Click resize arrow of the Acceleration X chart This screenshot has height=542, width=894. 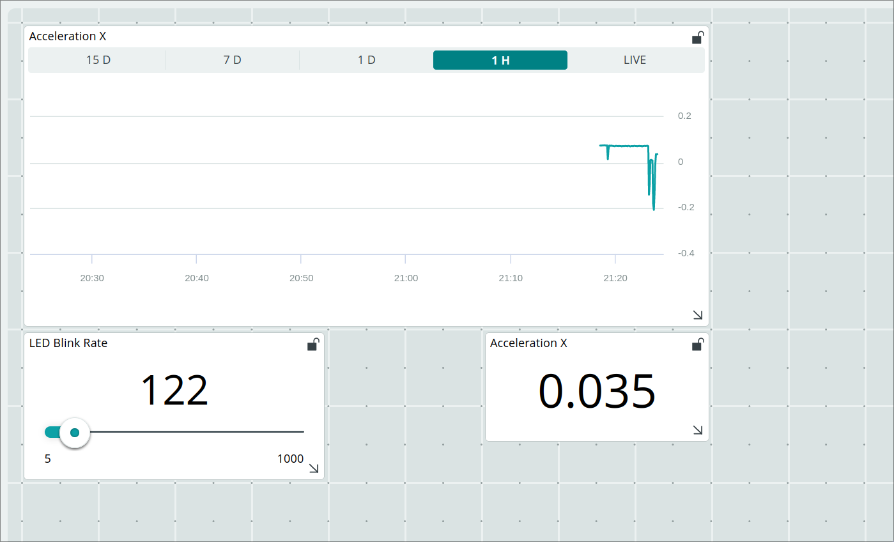pos(698,314)
